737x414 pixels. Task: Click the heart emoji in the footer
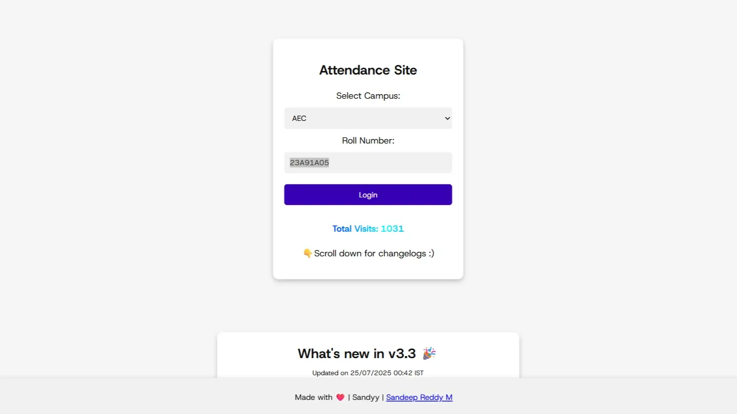click(340, 397)
